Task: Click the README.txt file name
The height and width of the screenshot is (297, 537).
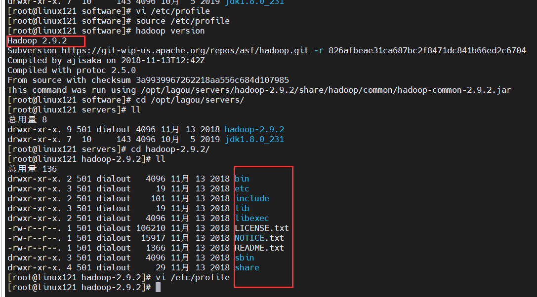Action: coord(259,248)
